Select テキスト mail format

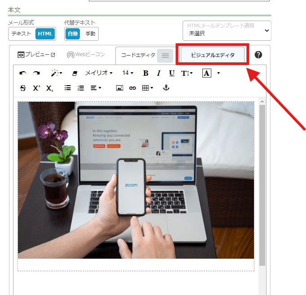click(x=21, y=34)
